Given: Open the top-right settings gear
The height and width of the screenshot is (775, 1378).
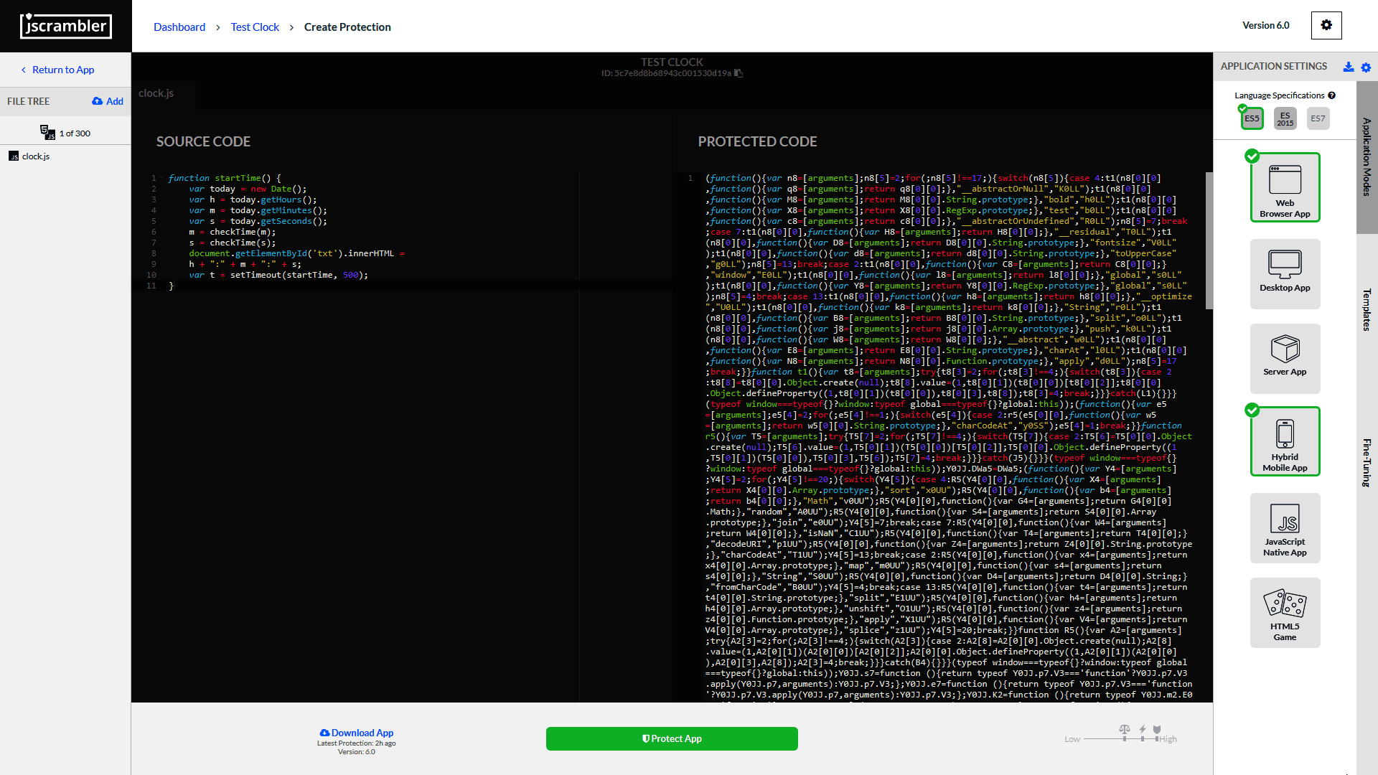Looking at the screenshot, I should coord(1326,25).
